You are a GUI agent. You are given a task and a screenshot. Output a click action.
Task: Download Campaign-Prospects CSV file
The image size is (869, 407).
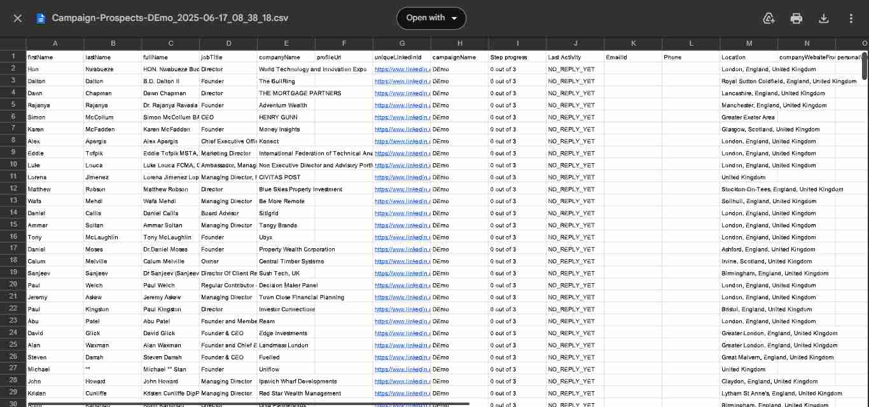point(824,18)
